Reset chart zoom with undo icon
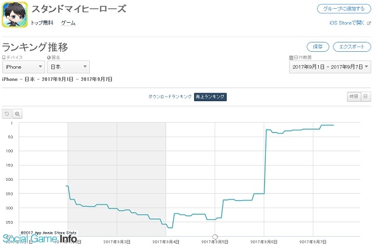This screenshot has width=373, height=246. [x=6, y=114]
